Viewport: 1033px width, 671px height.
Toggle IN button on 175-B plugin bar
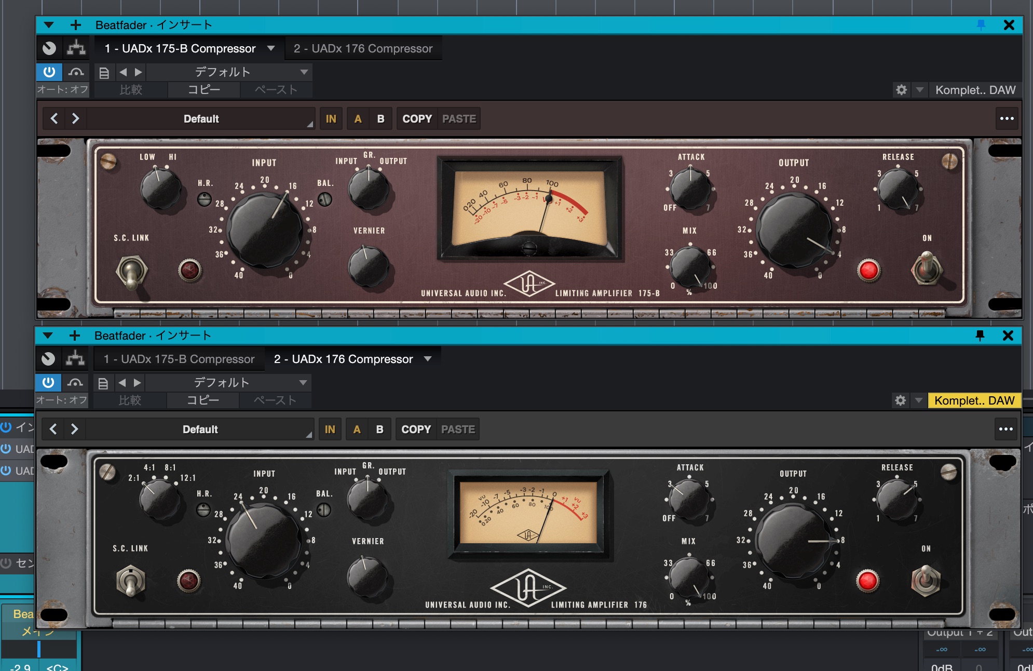[331, 118]
